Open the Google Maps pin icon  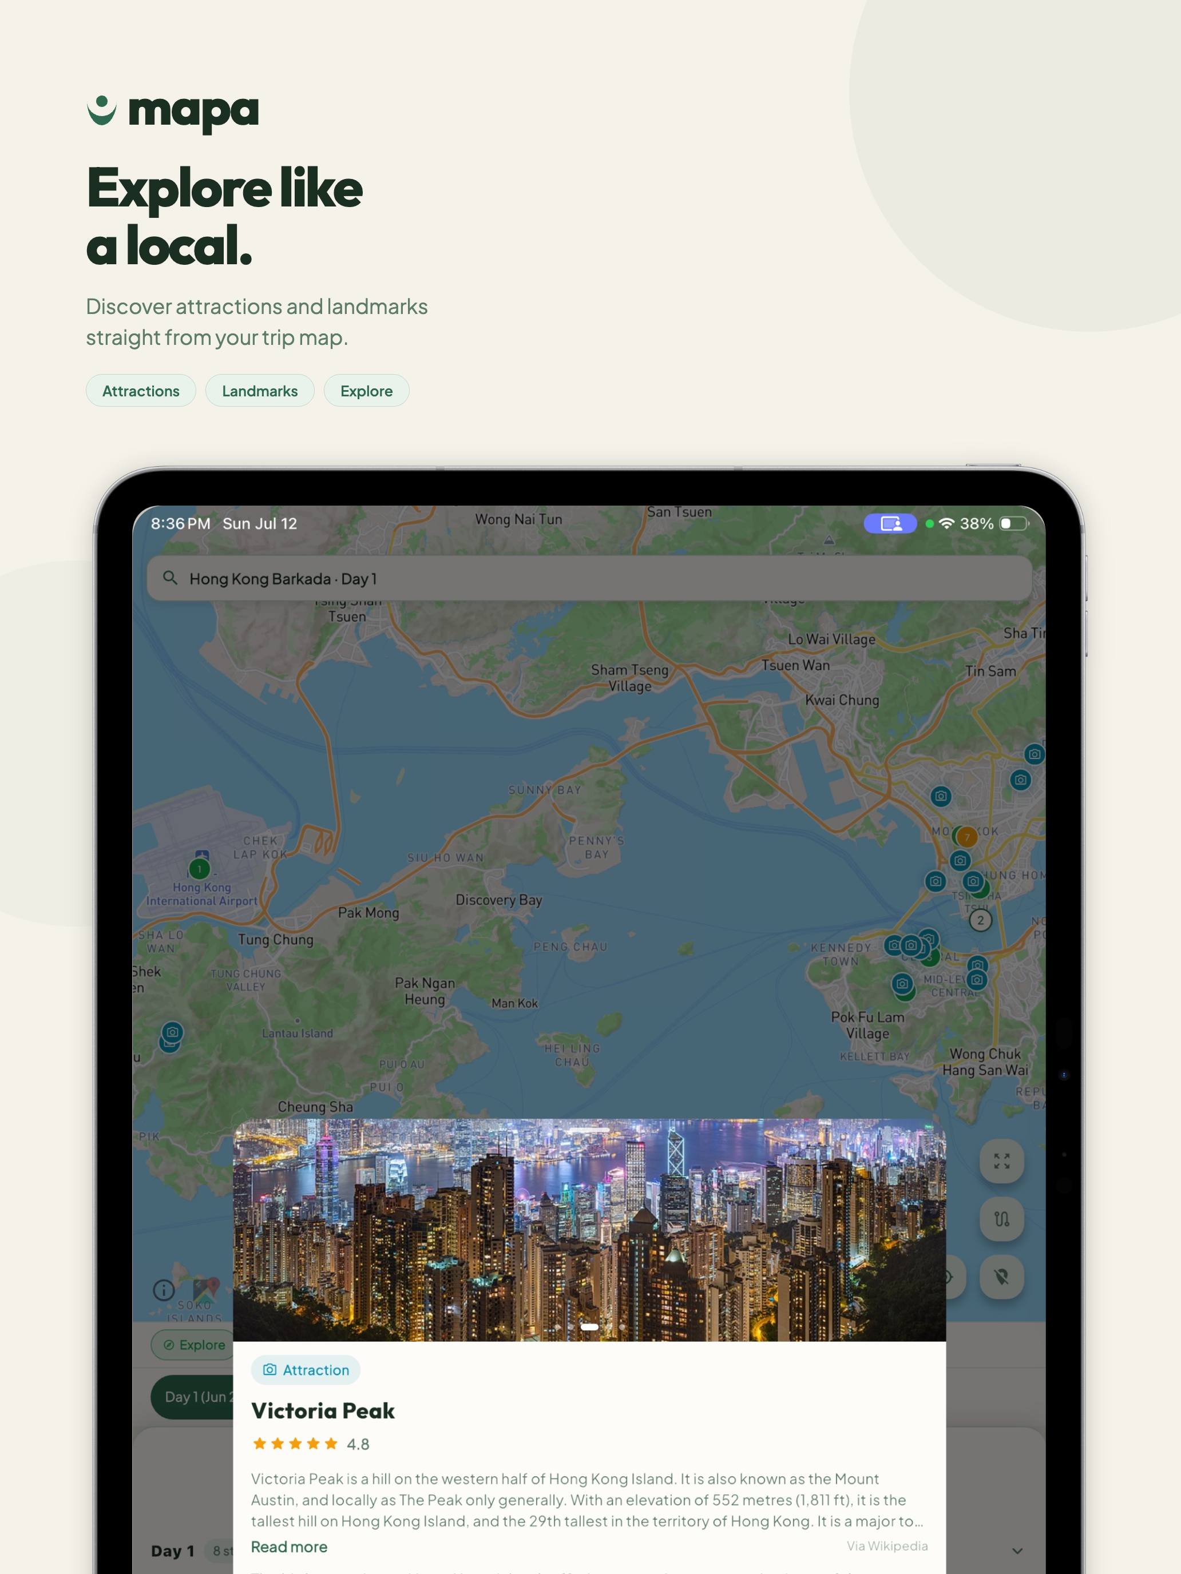click(207, 1289)
